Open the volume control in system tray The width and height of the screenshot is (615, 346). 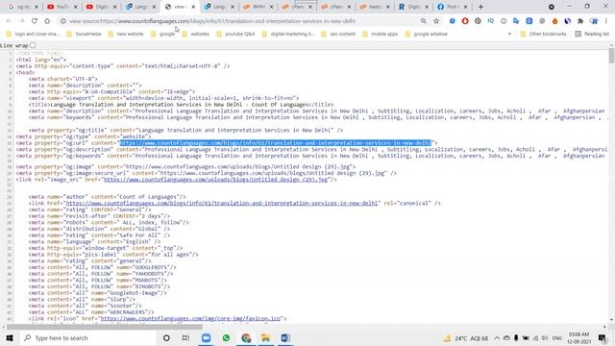tap(545, 337)
